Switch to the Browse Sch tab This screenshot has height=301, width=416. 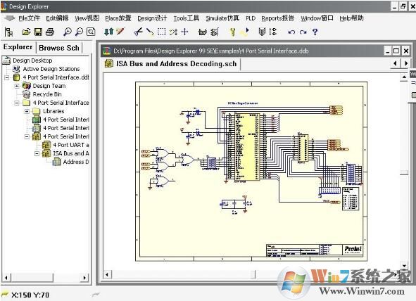[59, 48]
